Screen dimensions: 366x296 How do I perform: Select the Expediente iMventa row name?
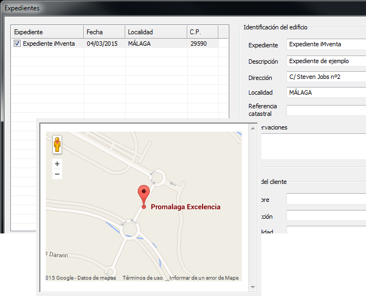(49, 44)
